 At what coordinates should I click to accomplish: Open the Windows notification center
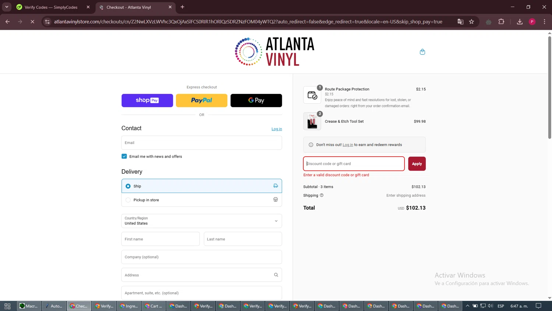pos(538,306)
